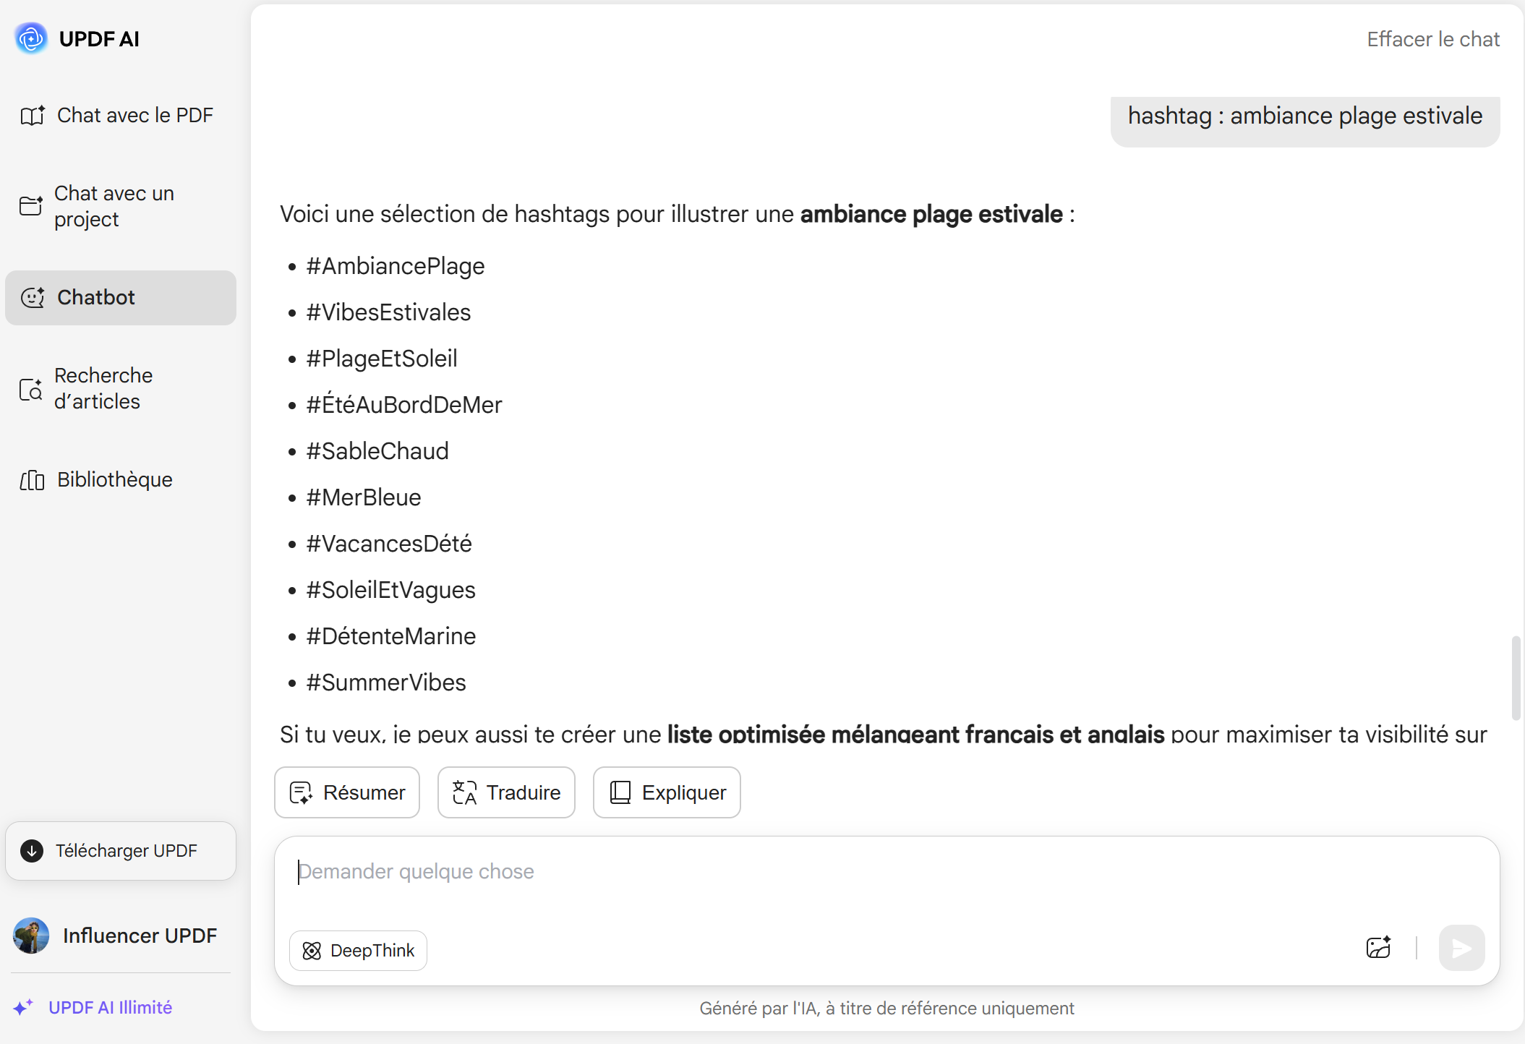Click the Traduire button
The width and height of the screenshot is (1525, 1044).
coord(506,792)
